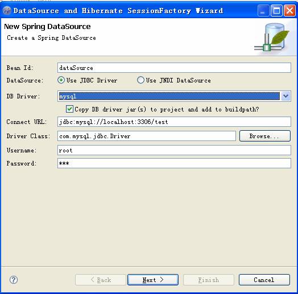Image resolution: width=298 pixels, height=294 pixels.
Task: Select Use JDBC Driver radio option
Action: 61,80
